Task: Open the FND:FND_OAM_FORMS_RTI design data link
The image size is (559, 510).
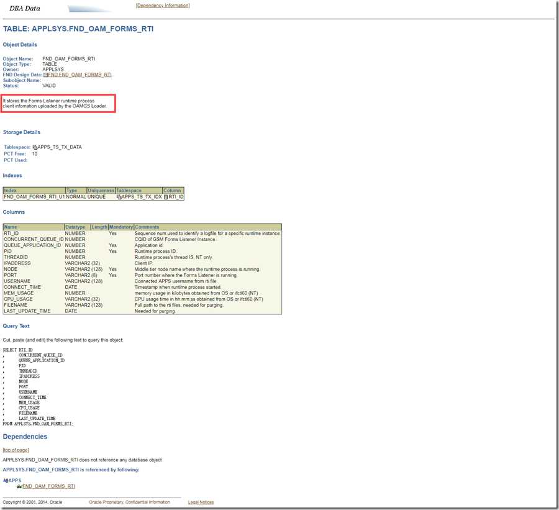Action: pos(80,75)
